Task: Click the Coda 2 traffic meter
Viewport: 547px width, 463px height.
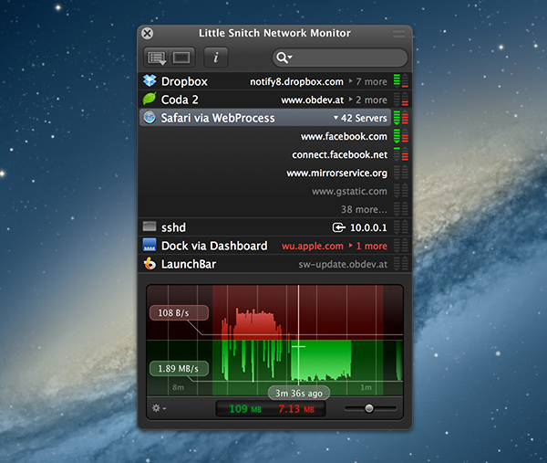Action: [x=401, y=100]
